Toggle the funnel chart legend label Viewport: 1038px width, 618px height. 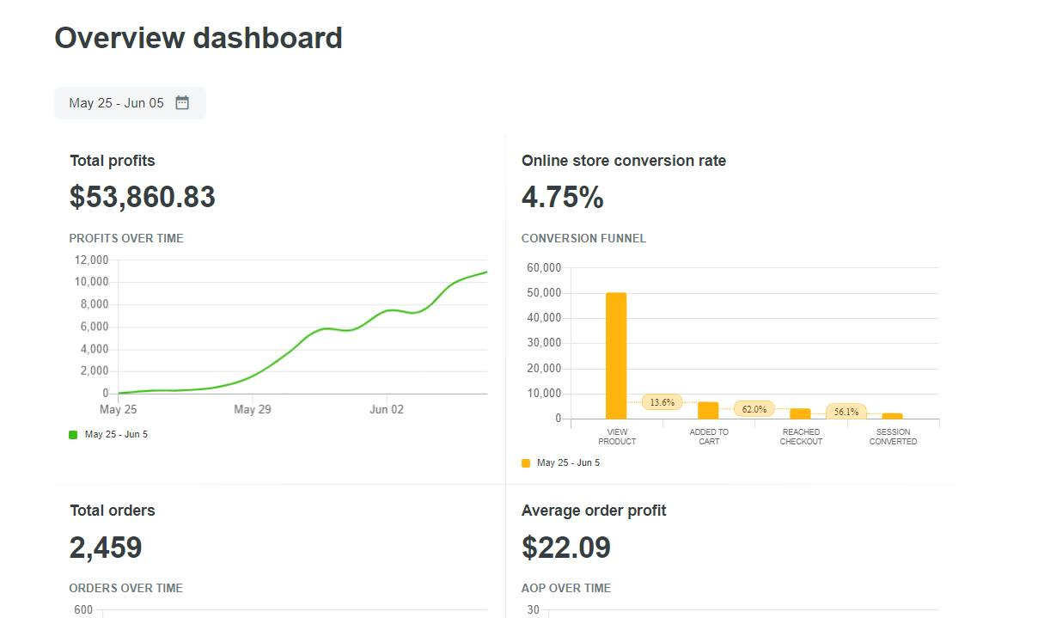(x=568, y=463)
